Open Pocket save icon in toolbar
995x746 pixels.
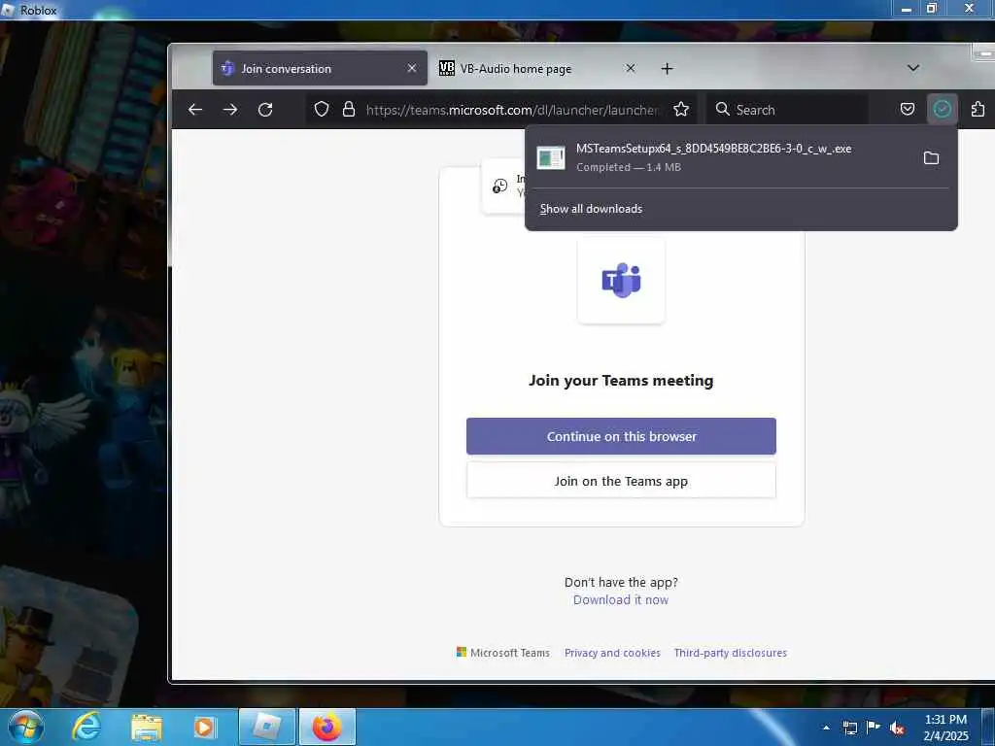908,109
